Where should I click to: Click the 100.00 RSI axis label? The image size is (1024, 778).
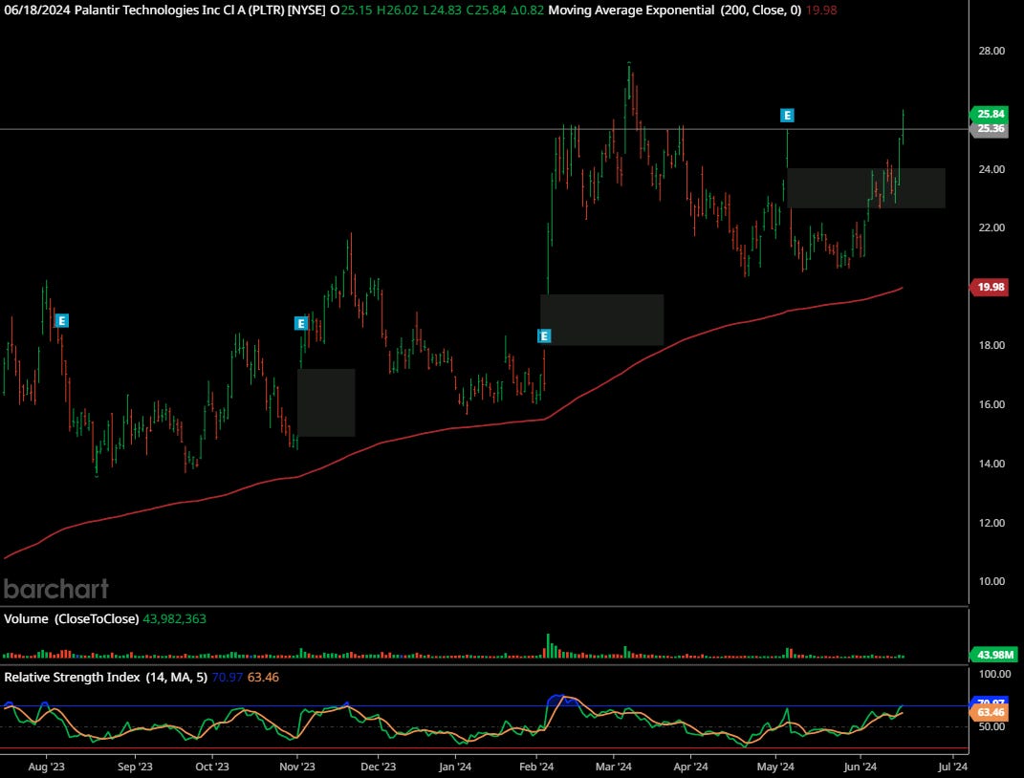pyautogui.click(x=994, y=674)
